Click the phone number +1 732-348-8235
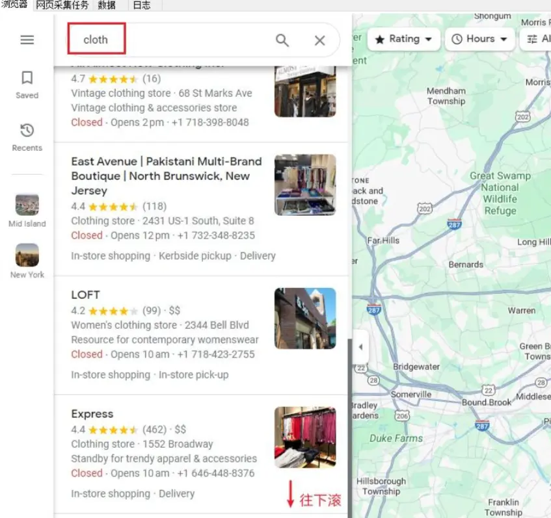 [x=216, y=235]
